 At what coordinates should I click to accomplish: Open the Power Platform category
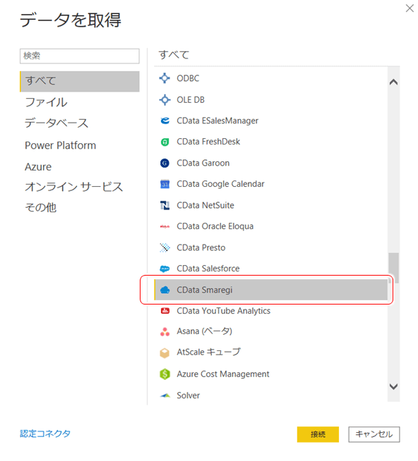tap(61, 145)
